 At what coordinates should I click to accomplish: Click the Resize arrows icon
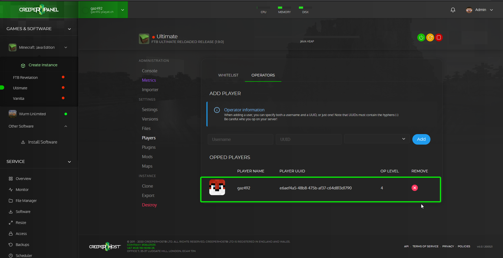pos(11,223)
